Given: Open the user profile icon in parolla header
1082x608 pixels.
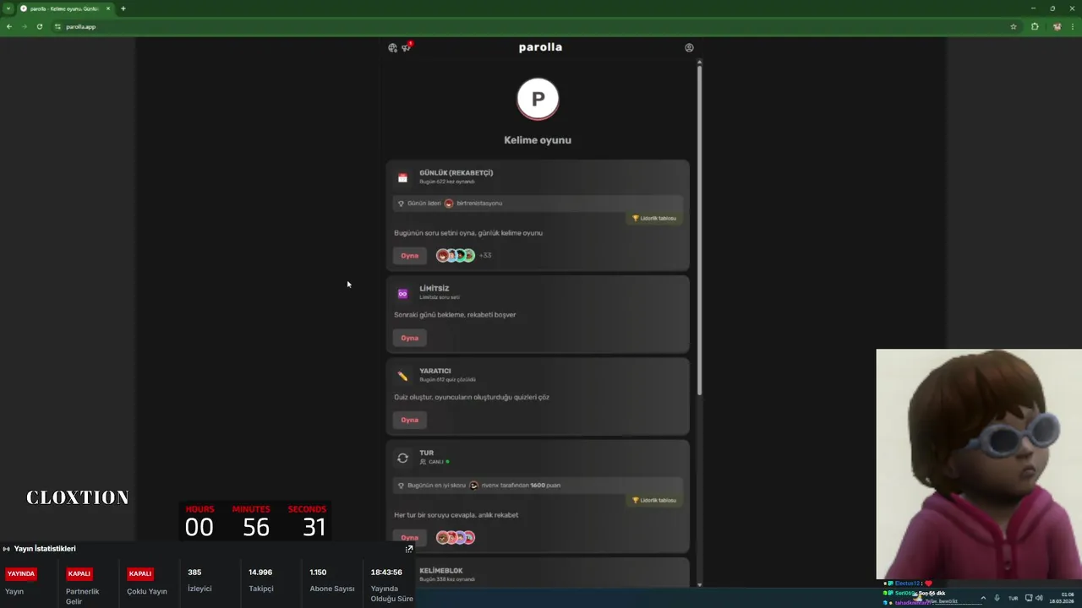Looking at the screenshot, I should pyautogui.click(x=689, y=48).
